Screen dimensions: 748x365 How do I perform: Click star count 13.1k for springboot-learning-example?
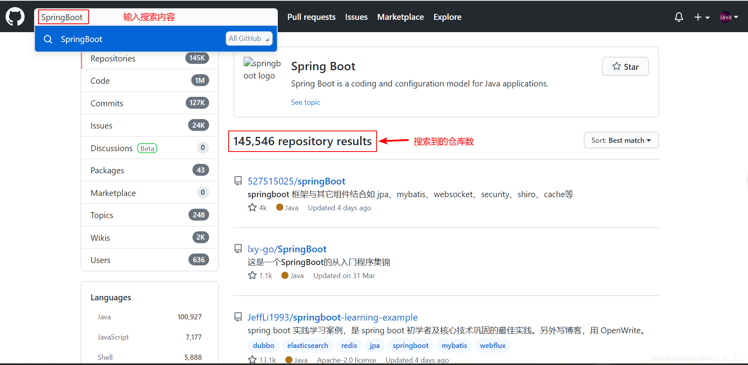(262, 360)
